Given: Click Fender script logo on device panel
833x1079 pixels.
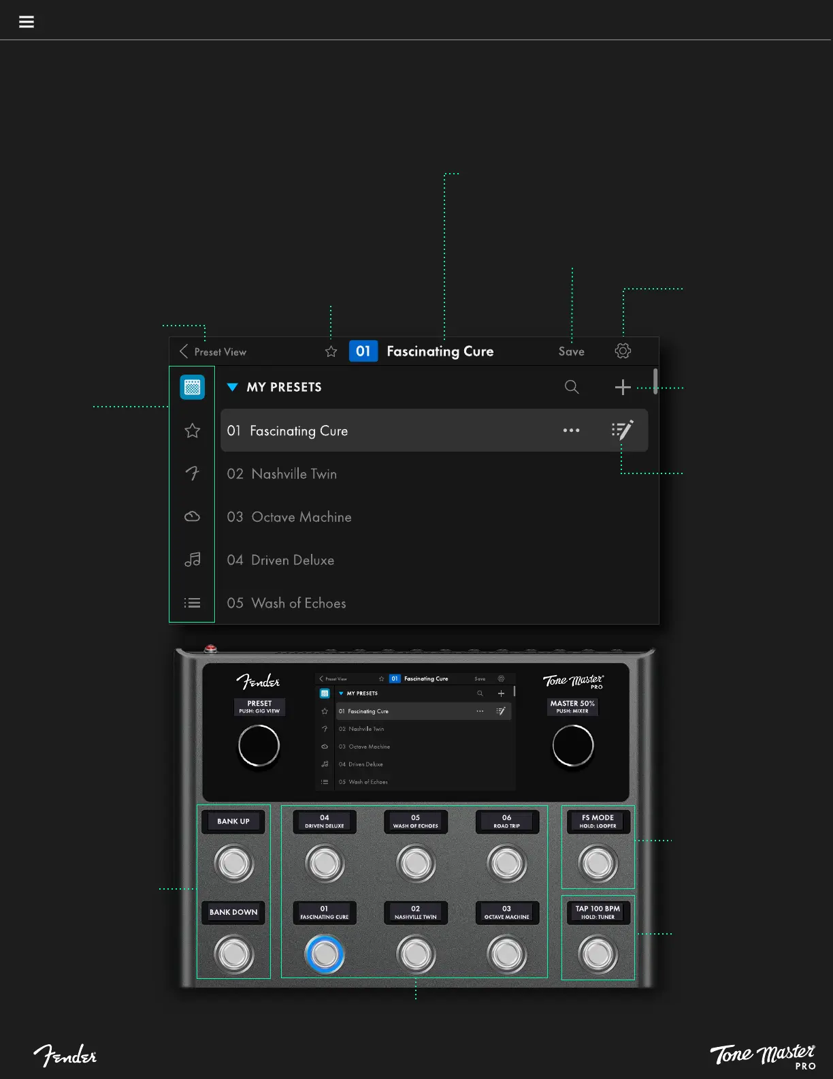Looking at the screenshot, I should [x=258, y=681].
